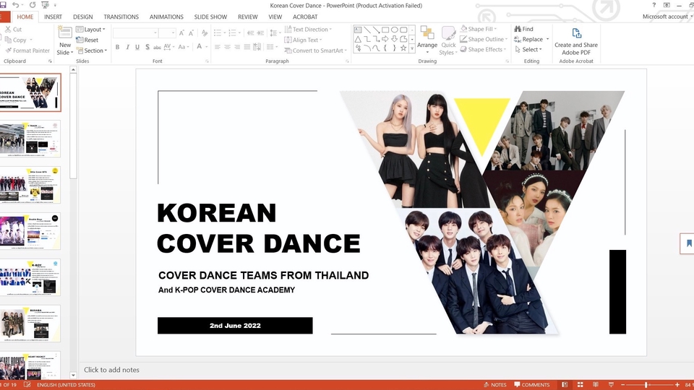
Task: Open the DESIGN ribbon tab
Action: pyautogui.click(x=82, y=17)
